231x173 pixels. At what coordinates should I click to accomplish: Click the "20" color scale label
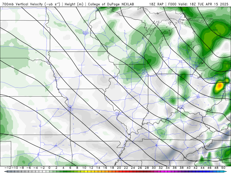tap(119, 168)
